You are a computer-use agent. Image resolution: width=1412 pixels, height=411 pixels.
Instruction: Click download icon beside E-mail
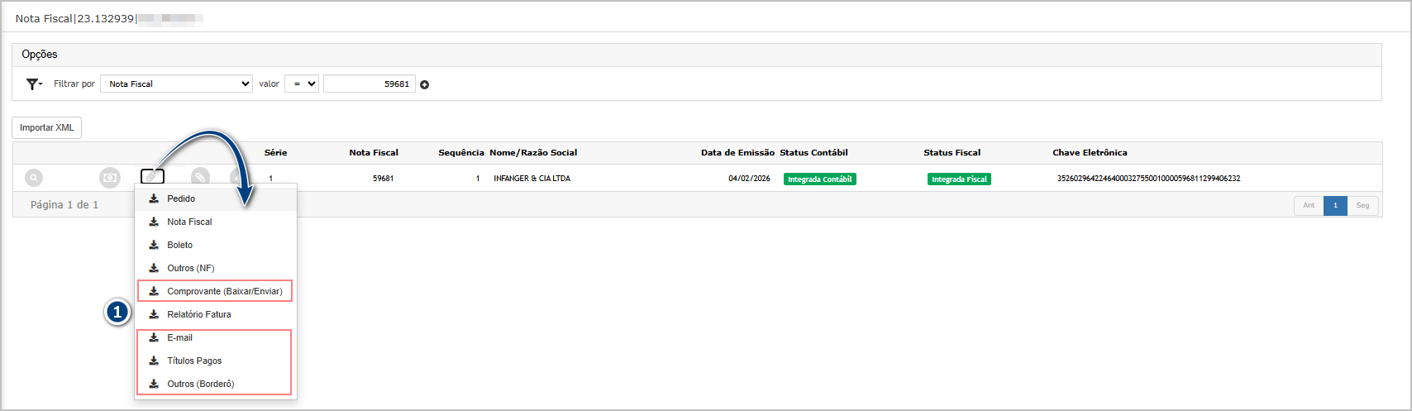(154, 337)
